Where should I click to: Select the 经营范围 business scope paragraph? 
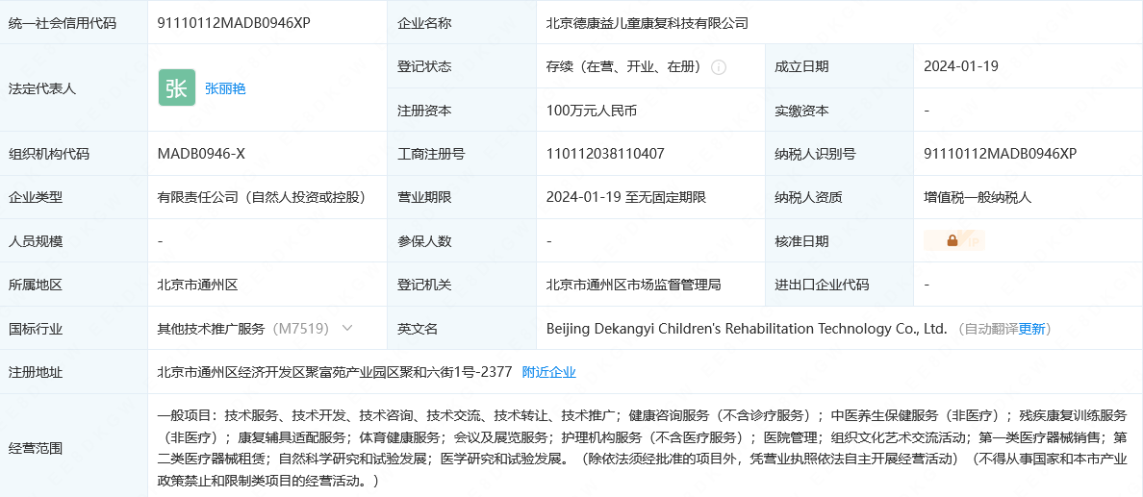(642, 448)
